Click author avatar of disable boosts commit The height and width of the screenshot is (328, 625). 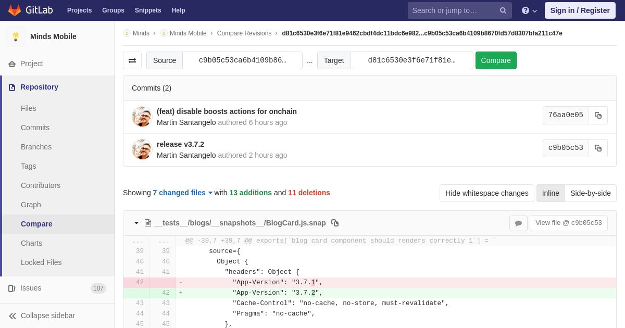pos(142,117)
